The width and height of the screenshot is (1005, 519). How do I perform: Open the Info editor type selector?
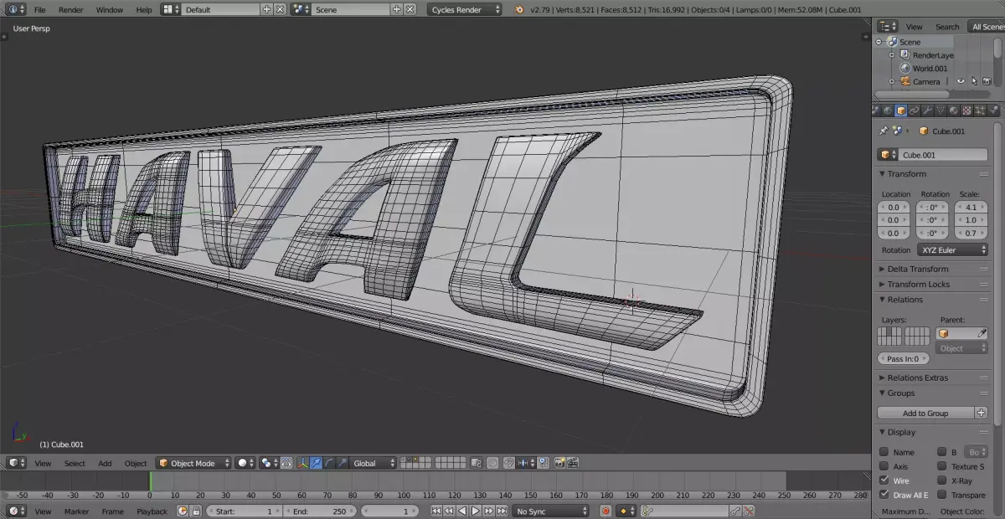click(x=15, y=9)
